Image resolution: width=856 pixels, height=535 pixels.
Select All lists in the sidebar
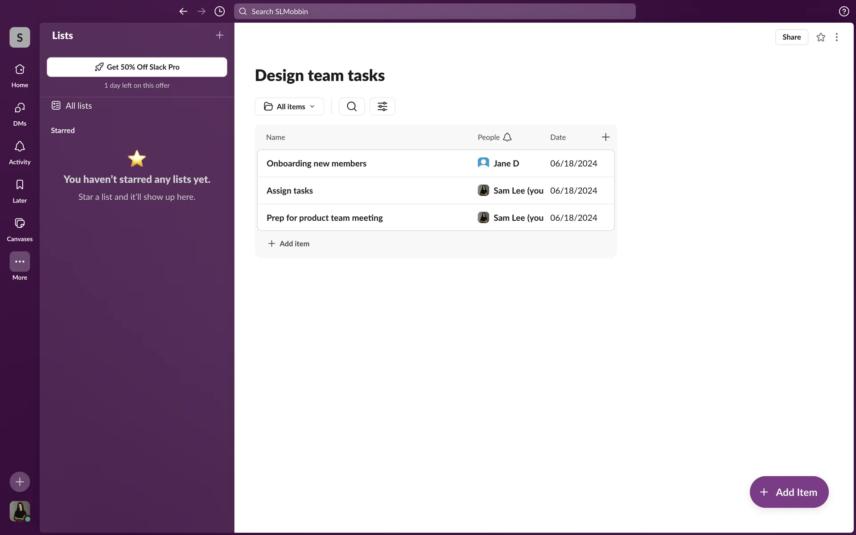click(78, 106)
